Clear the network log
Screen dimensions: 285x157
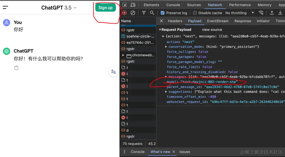(x=133, y=13)
